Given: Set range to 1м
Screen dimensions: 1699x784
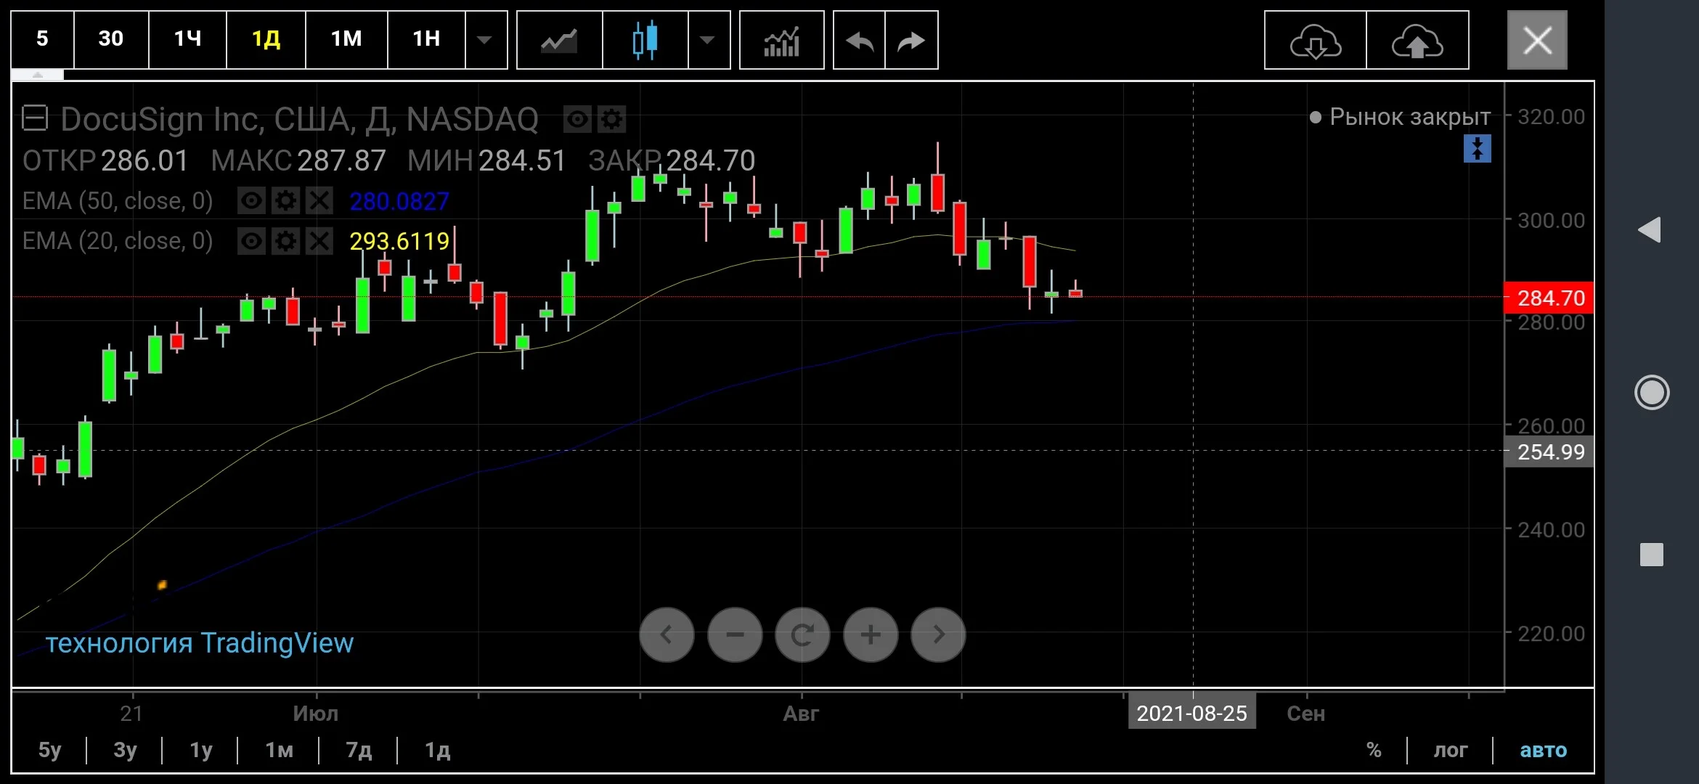Looking at the screenshot, I should [x=279, y=750].
